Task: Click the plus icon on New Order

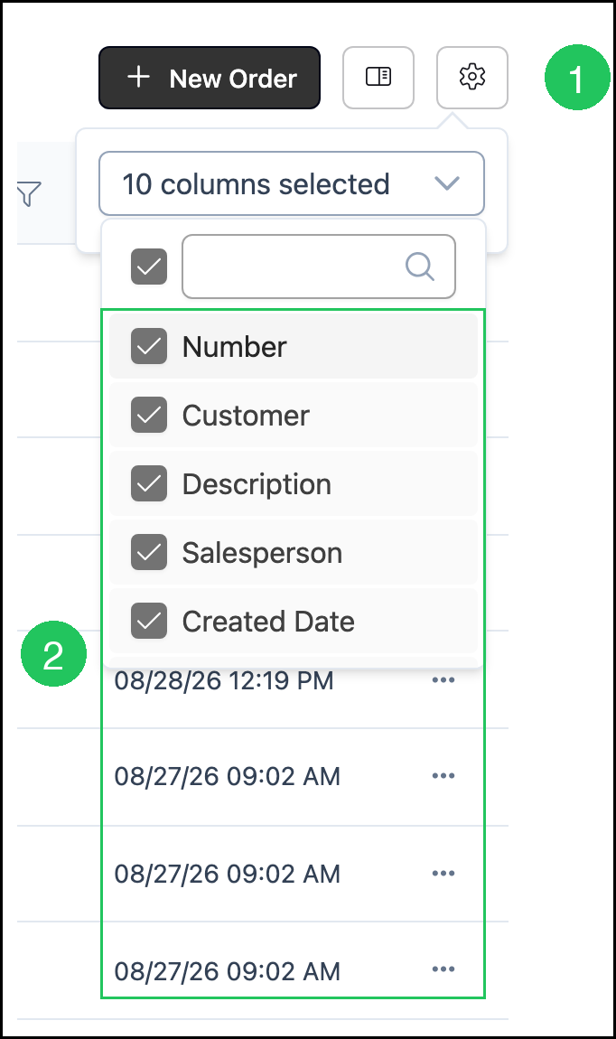Action: pyautogui.click(x=138, y=77)
